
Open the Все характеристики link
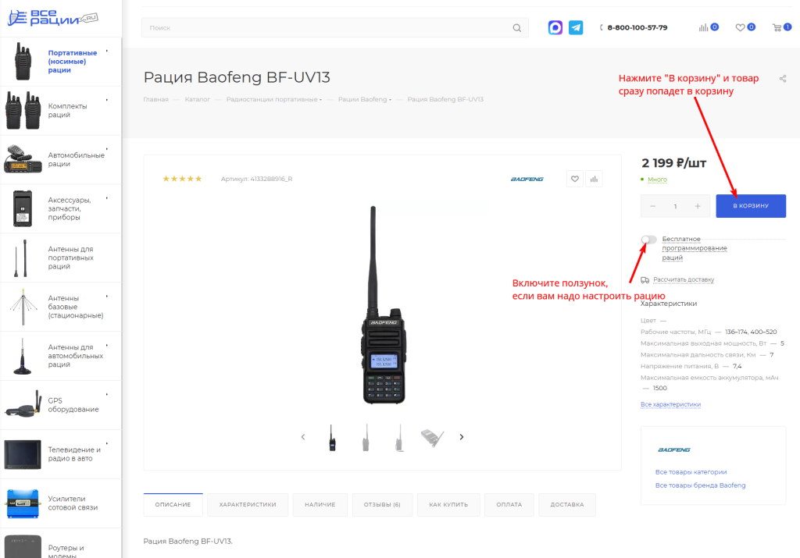[x=670, y=404]
